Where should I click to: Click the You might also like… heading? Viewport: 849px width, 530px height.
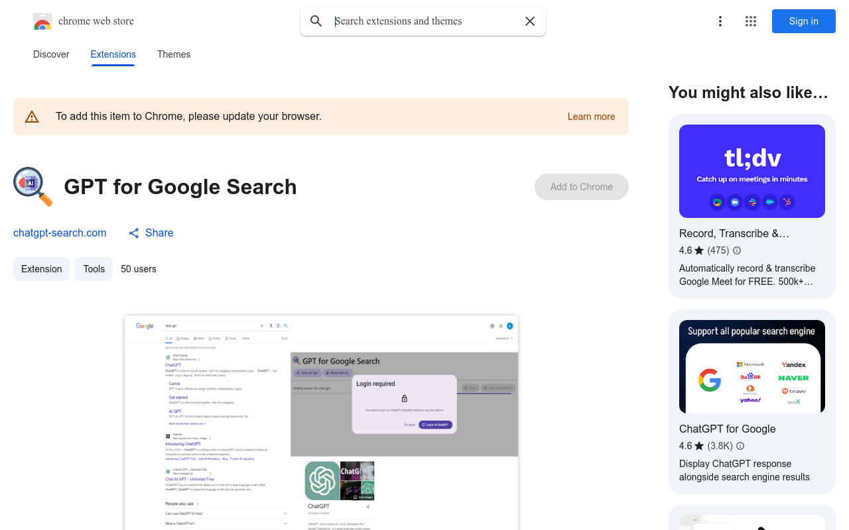point(748,93)
